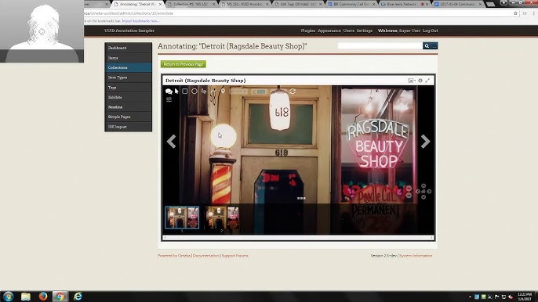
Task: Open the Support Forums footer link
Action: pos(235,256)
